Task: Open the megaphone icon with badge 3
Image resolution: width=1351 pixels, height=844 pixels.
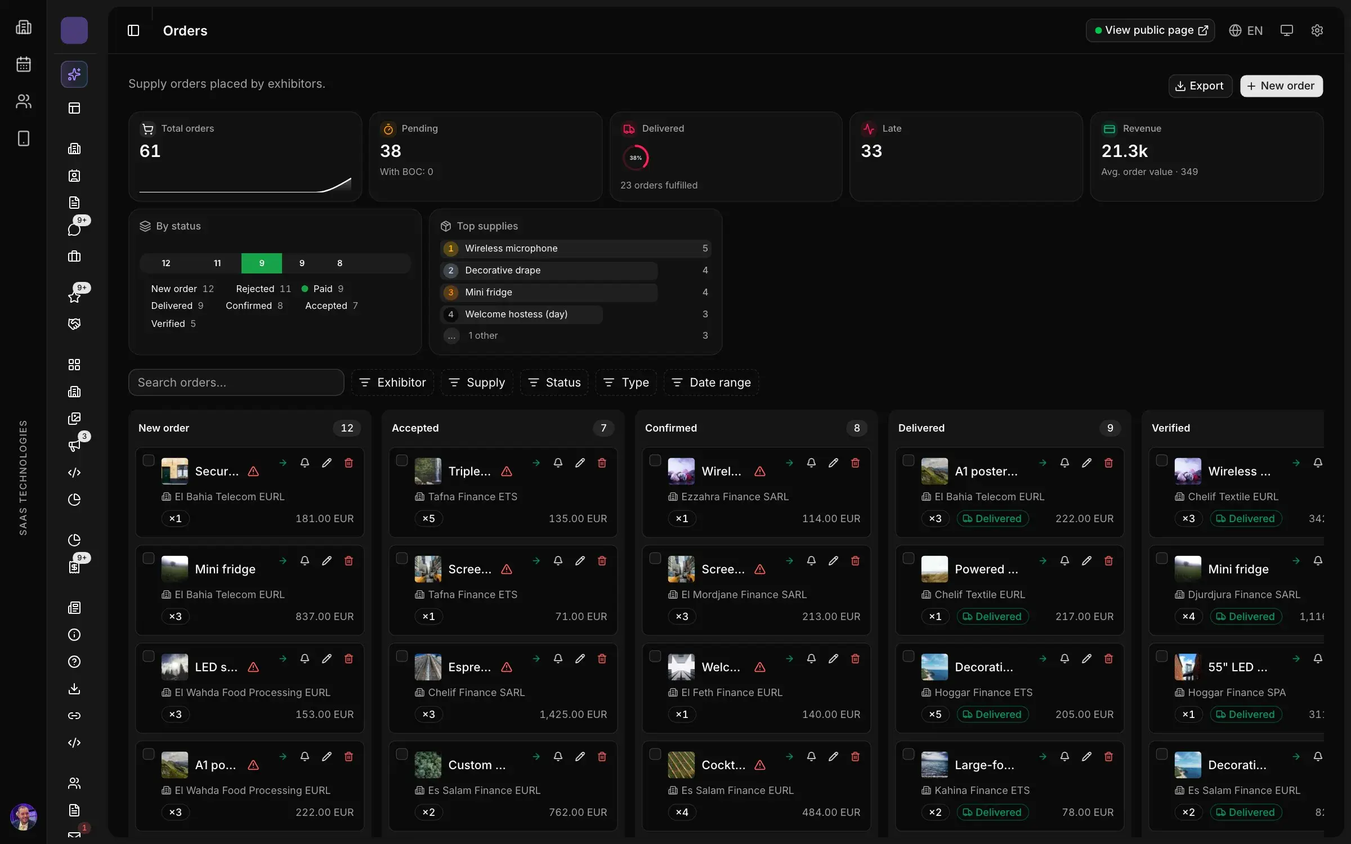Action: point(74,445)
